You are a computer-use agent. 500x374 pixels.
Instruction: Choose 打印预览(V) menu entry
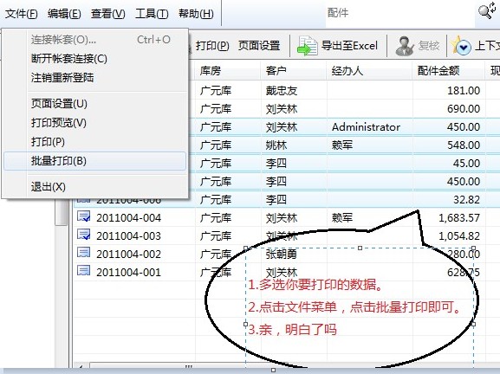pos(59,123)
